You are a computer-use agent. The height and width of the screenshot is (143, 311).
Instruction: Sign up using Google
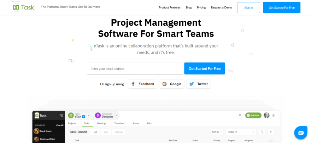pos(171,84)
